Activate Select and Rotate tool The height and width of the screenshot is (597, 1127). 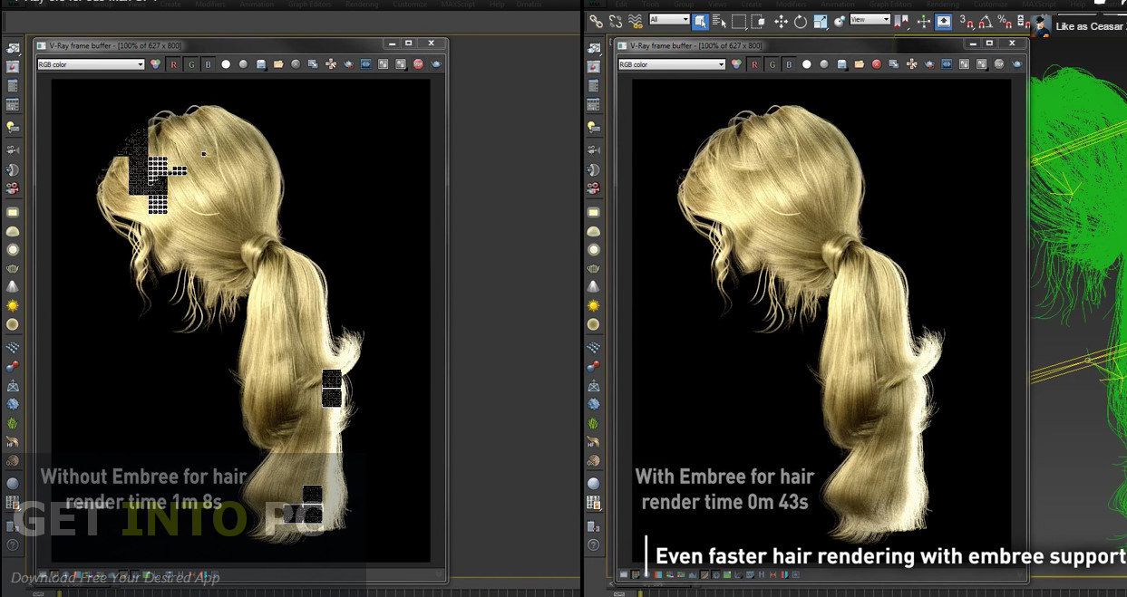click(800, 21)
